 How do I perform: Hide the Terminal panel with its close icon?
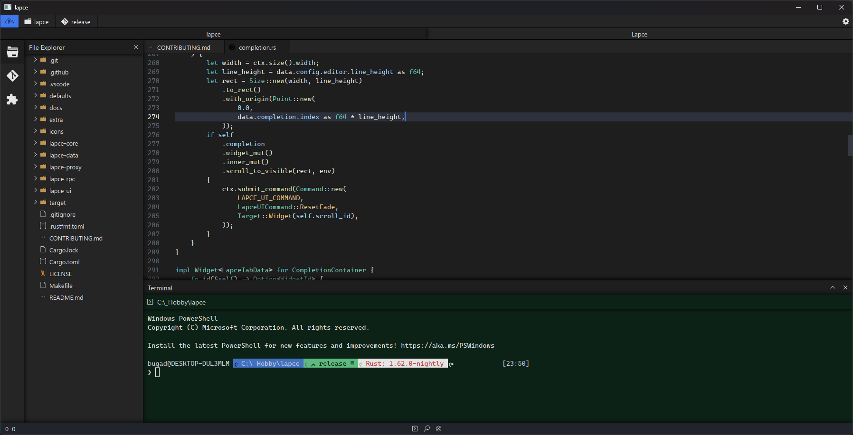[x=845, y=287]
